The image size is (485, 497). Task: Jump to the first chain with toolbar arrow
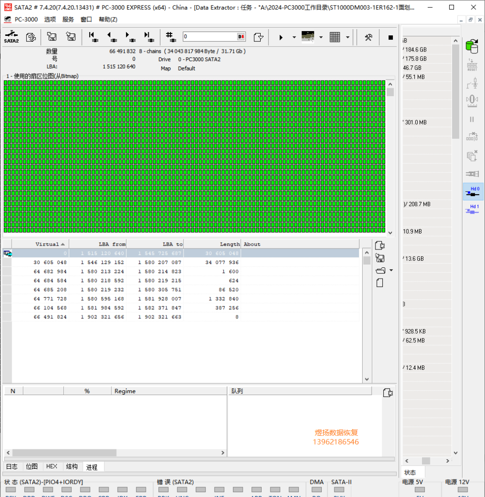tap(93, 37)
